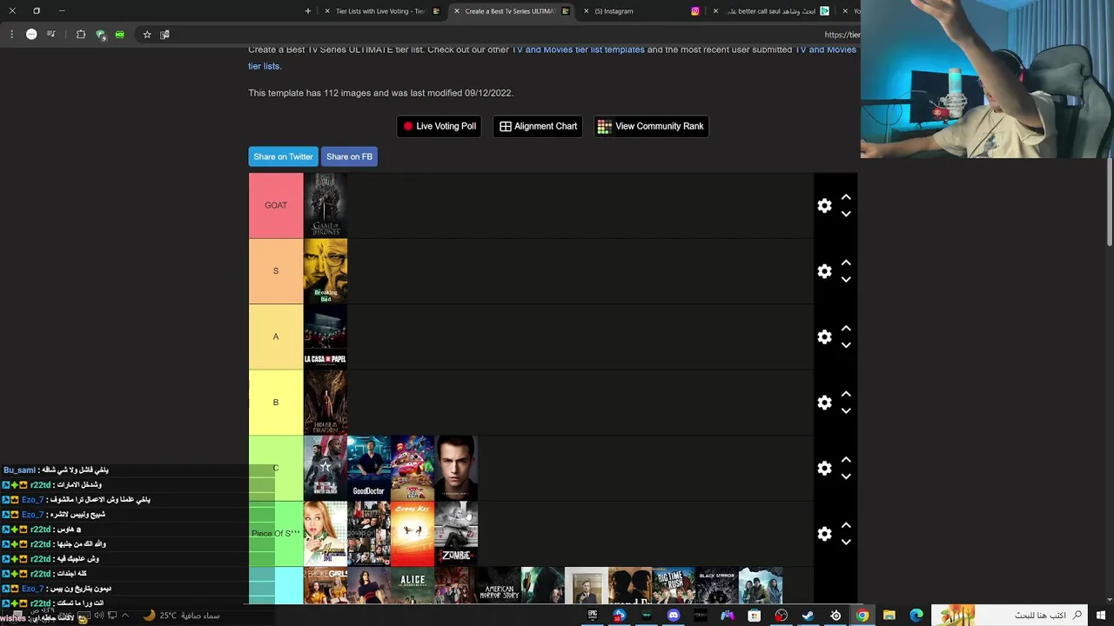Select the Black Mirror poster
This screenshot has height=626, width=1114.
tap(717, 585)
